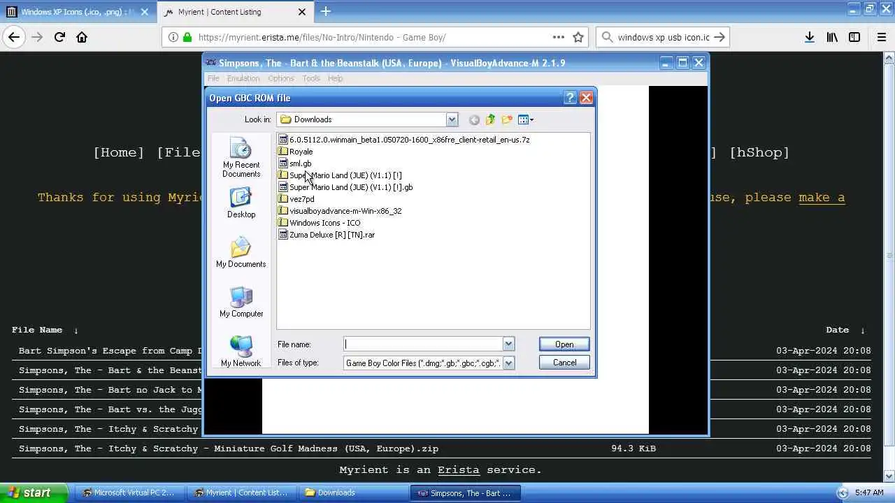
Task: Open page actions three-dot menu in address bar
Action: click(559, 38)
